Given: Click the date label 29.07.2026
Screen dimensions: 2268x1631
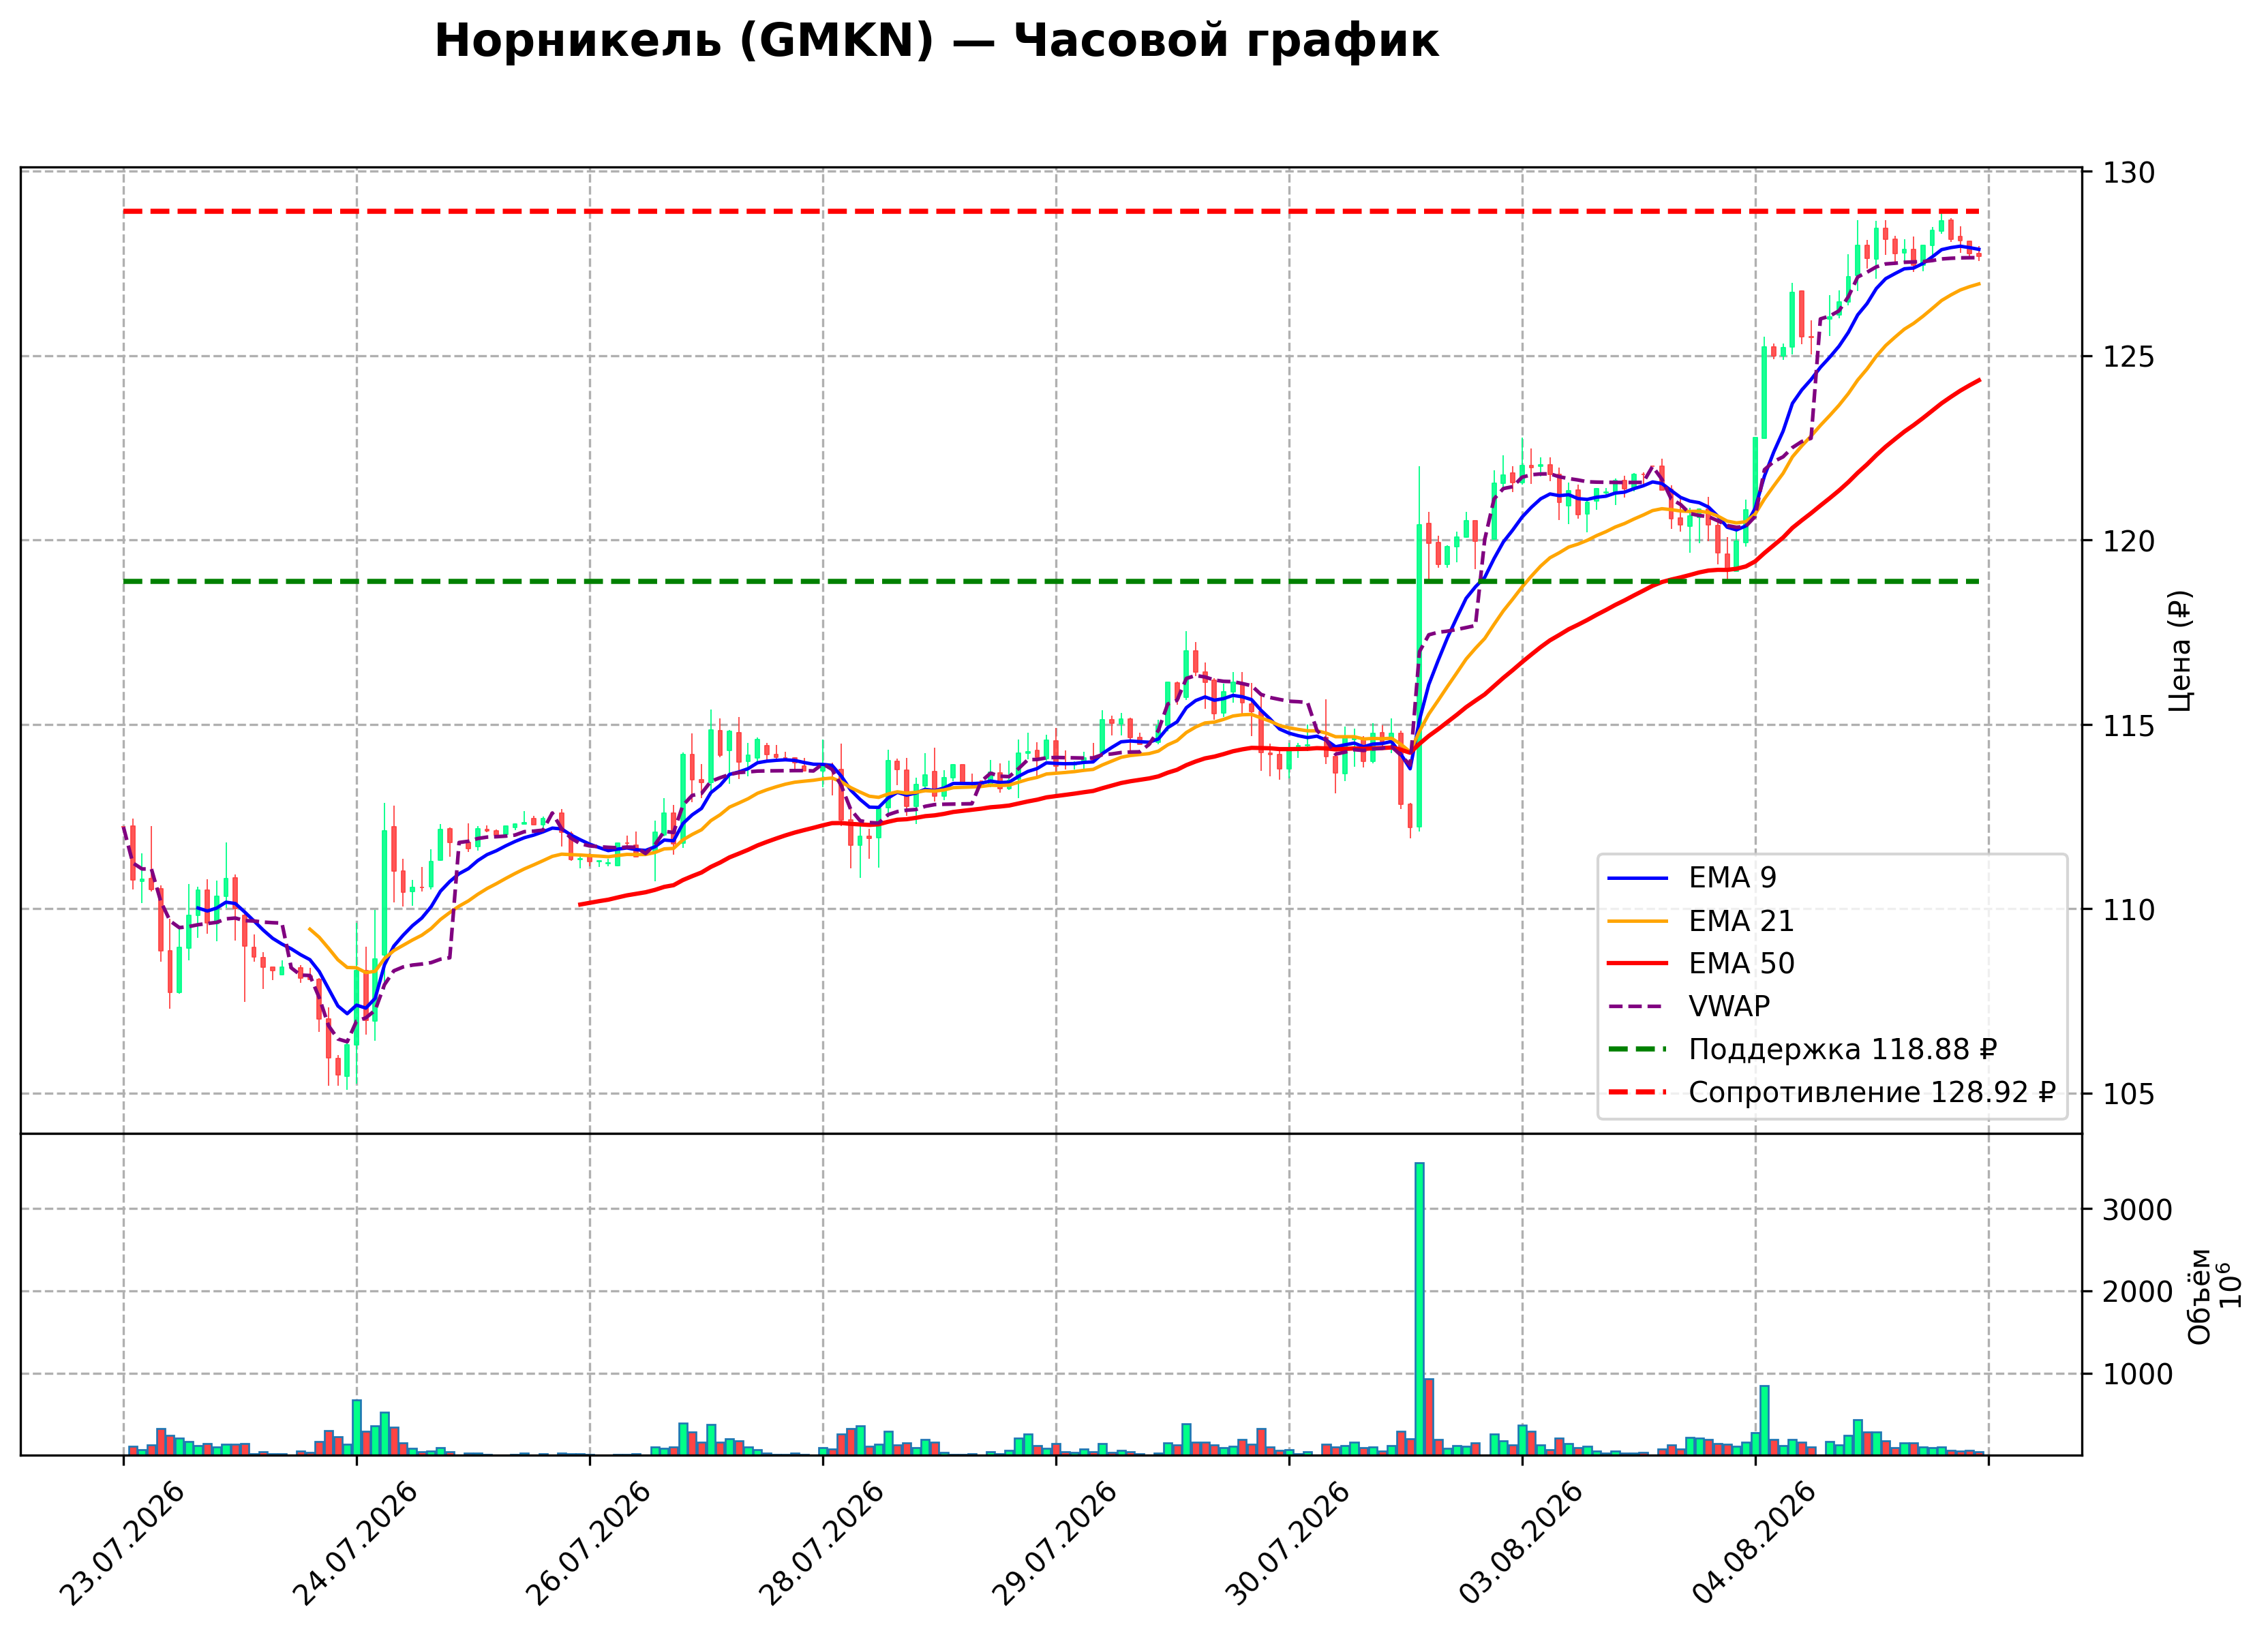Looking at the screenshot, I should 1054,1545.
